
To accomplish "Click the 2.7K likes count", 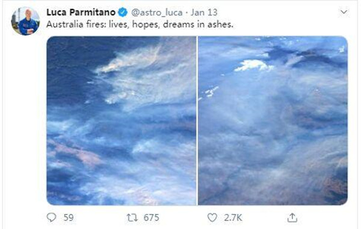I will pyautogui.click(x=233, y=218).
